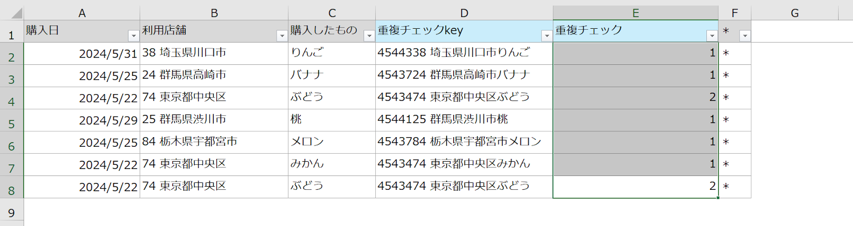The image size is (853, 226).
Task: Select cell 24 群馬県高崎市
Action: coord(214,76)
